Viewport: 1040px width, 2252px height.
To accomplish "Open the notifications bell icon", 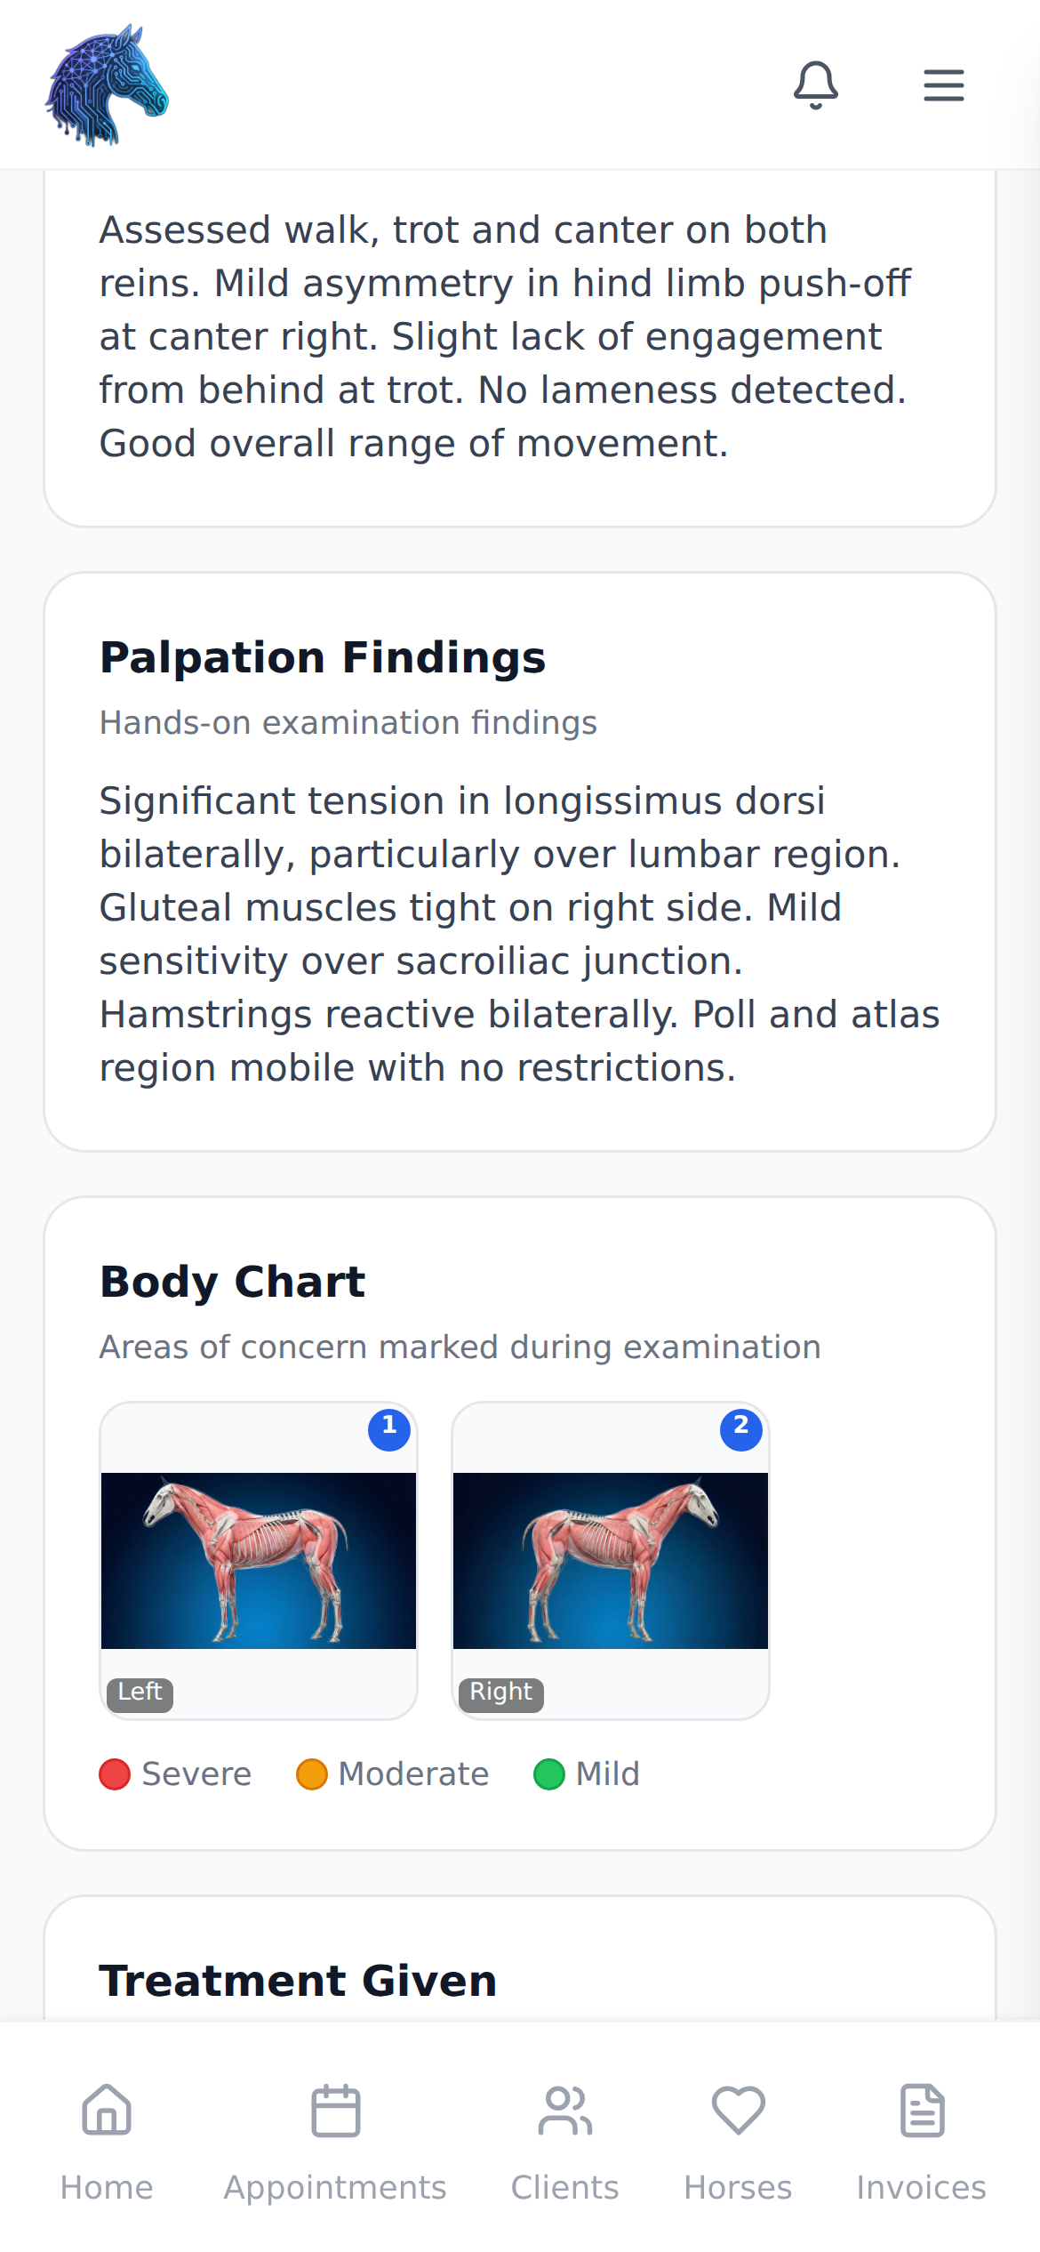I will click(x=817, y=84).
